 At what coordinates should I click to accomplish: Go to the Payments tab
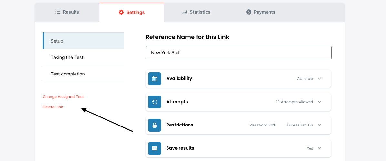(x=261, y=12)
